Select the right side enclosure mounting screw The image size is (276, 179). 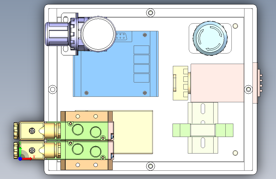point(248,89)
